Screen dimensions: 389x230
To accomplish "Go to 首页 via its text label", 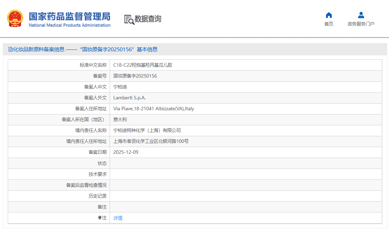I will [329, 24].
